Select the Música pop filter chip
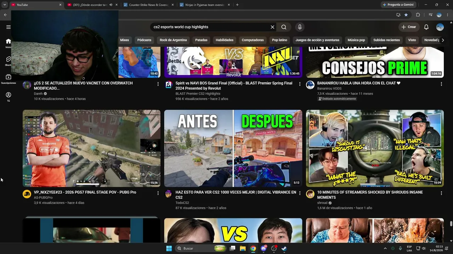The image size is (453, 254). pos(356,40)
